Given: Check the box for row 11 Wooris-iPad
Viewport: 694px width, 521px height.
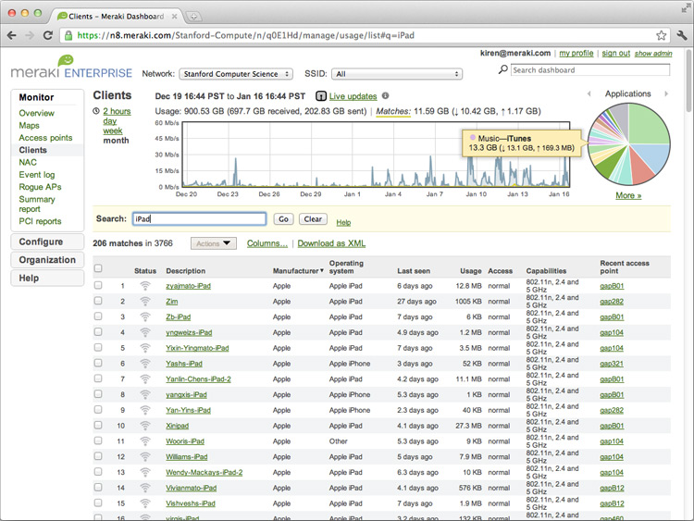Looking at the screenshot, I should tap(98, 440).
